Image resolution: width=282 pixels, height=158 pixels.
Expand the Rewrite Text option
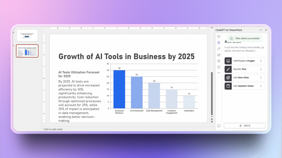click(245, 69)
